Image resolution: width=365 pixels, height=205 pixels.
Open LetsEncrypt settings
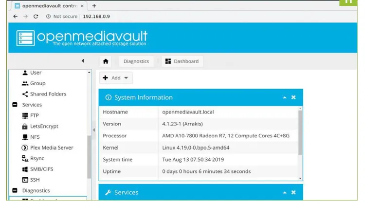44,126
